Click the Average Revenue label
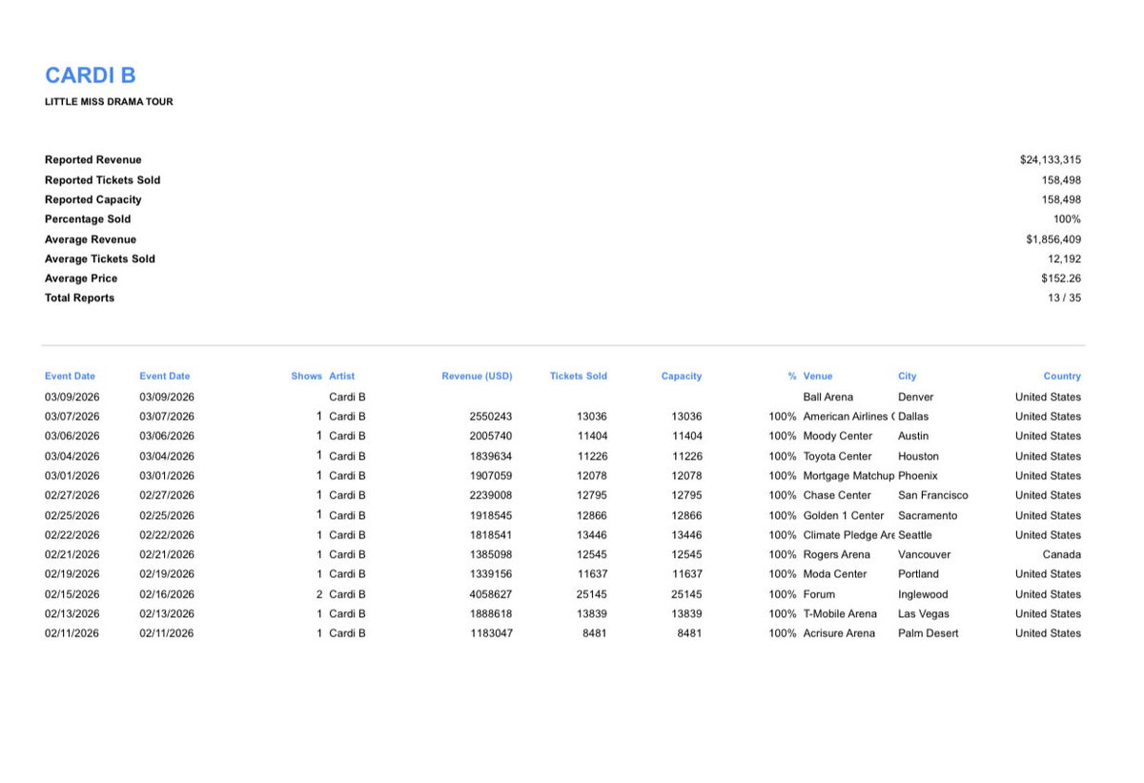 (91, 239)
